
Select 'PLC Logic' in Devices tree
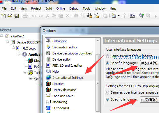pos(29,48)
